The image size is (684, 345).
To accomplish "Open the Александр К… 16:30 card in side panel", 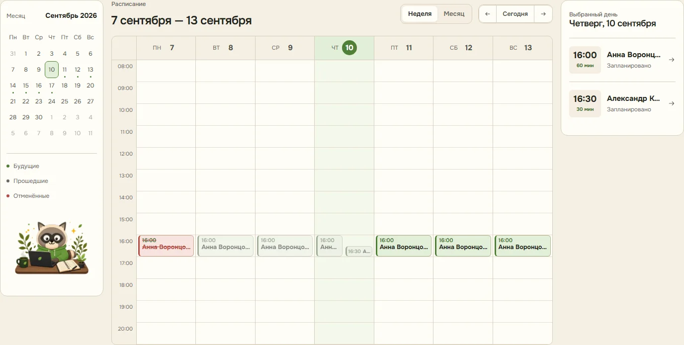I will (x=622, y=103).
